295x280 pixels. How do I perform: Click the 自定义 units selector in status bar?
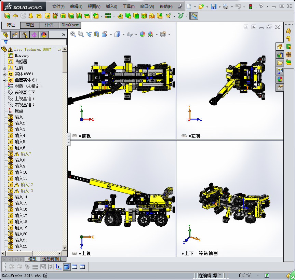click(x=245, y=276)
